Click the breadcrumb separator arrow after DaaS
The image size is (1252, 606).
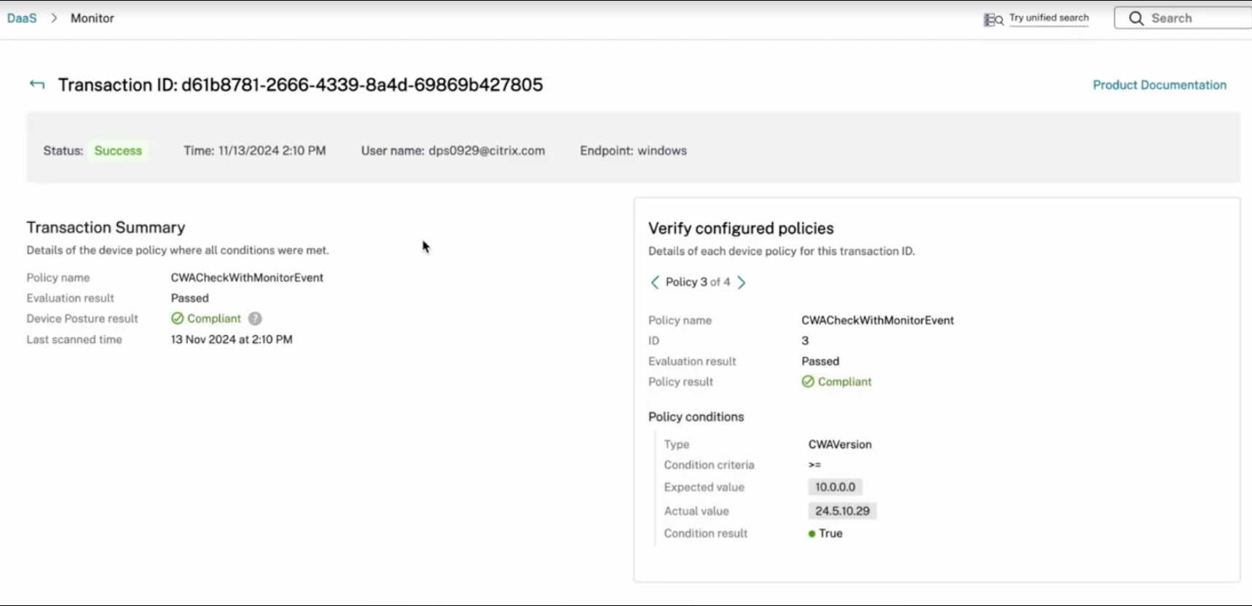(54, 18)
